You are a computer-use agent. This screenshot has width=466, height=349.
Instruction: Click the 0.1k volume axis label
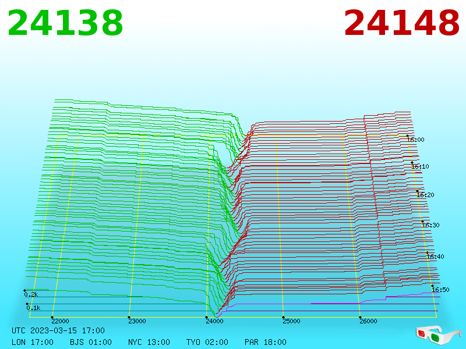tap(33, 308)
